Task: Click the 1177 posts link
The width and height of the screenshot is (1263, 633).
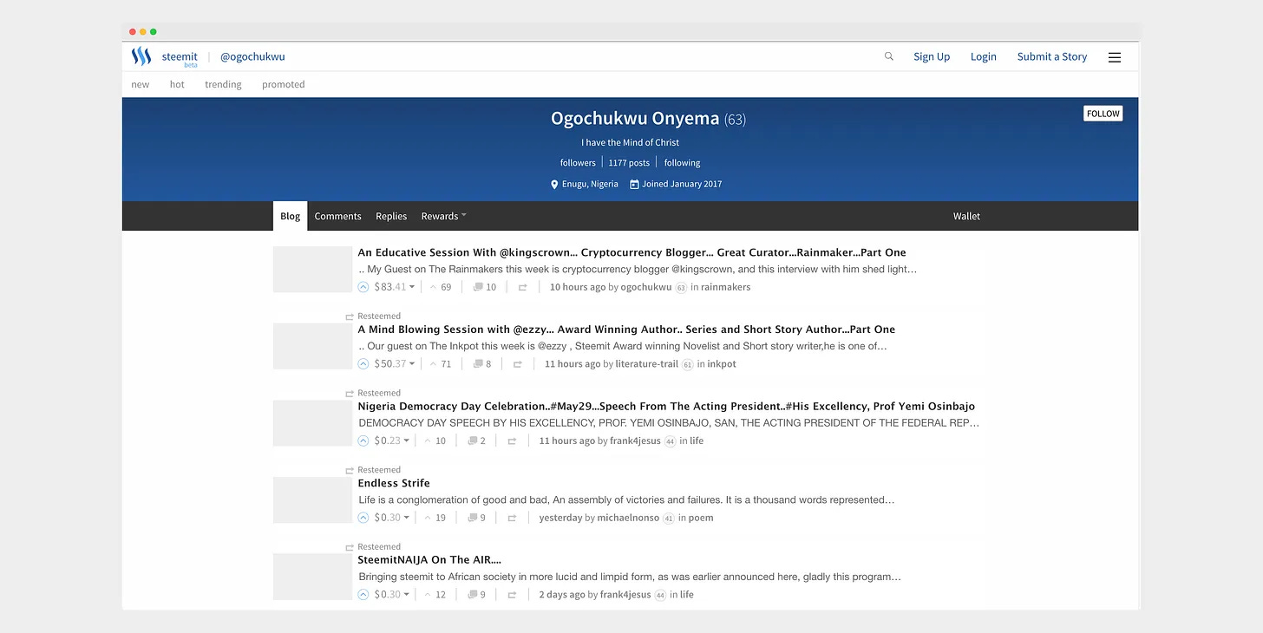Action: [629, 162]
